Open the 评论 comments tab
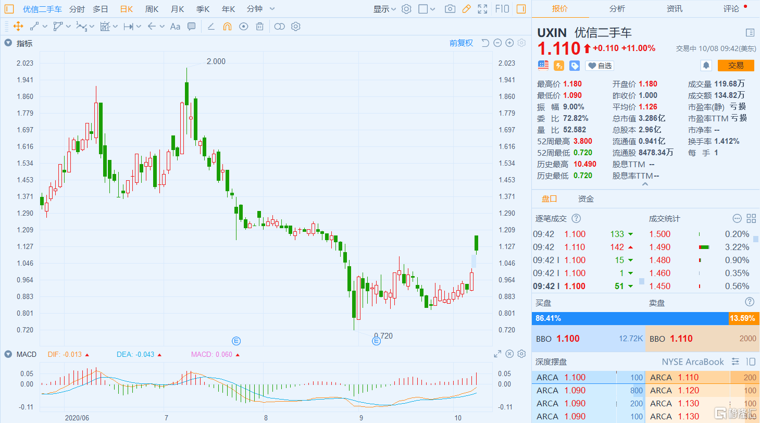 click(731, 9)
